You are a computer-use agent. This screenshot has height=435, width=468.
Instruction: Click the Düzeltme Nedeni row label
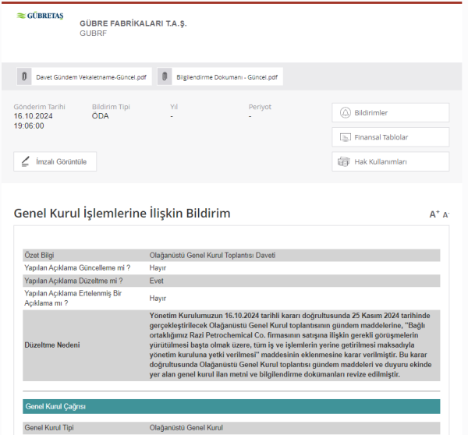[51, 345]
